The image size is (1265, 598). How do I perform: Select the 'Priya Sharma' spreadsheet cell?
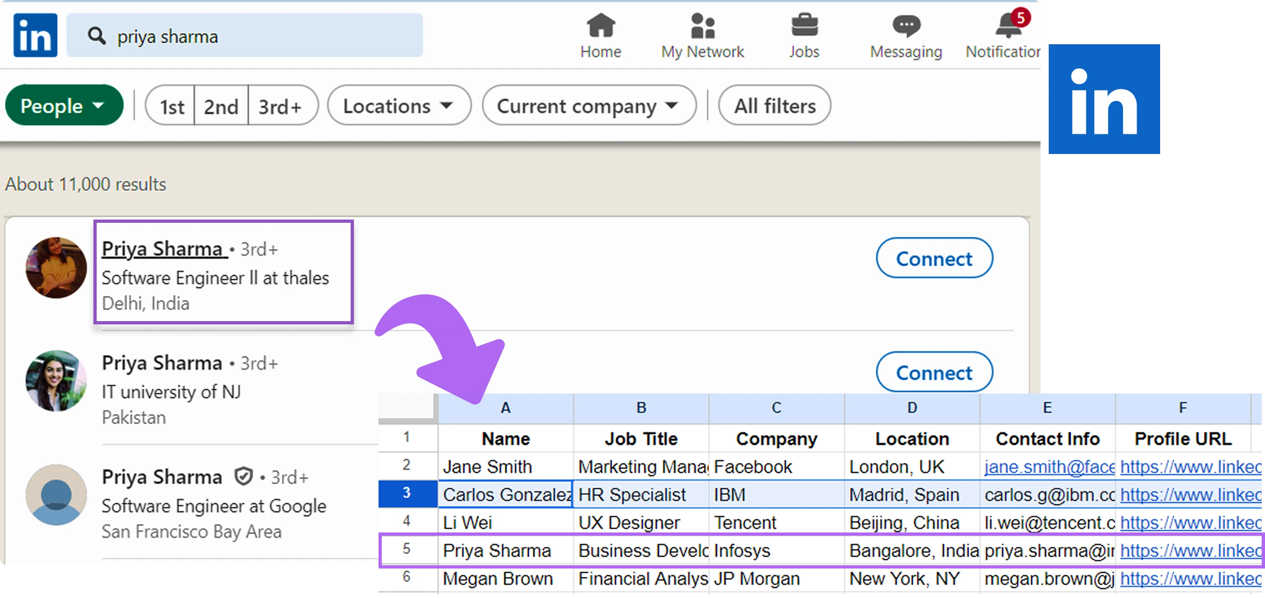click(506, 550)
